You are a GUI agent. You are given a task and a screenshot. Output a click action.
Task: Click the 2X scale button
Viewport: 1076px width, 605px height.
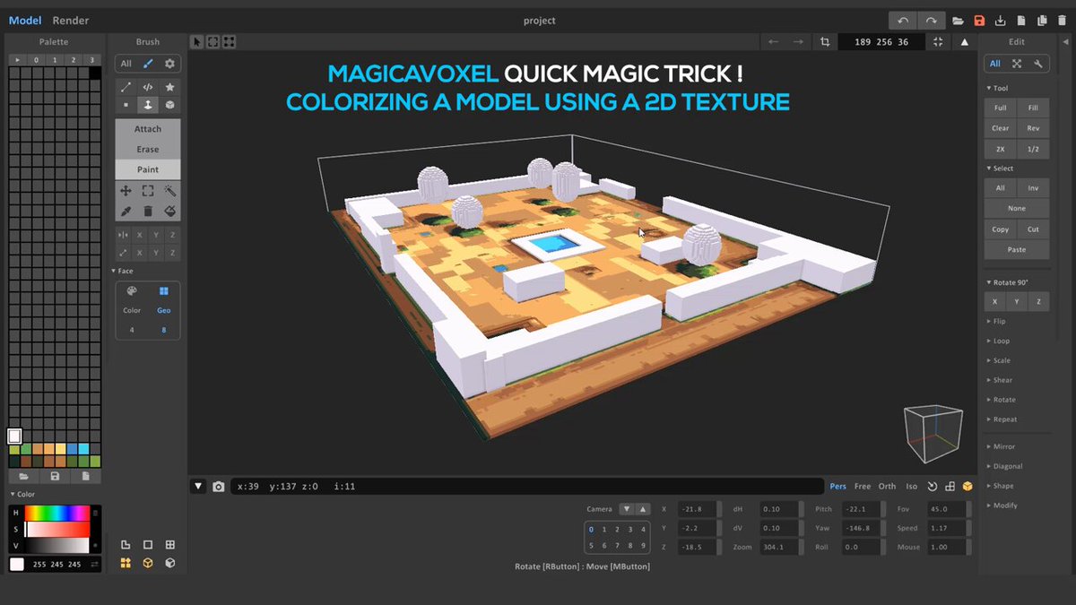coord(1000,149)
